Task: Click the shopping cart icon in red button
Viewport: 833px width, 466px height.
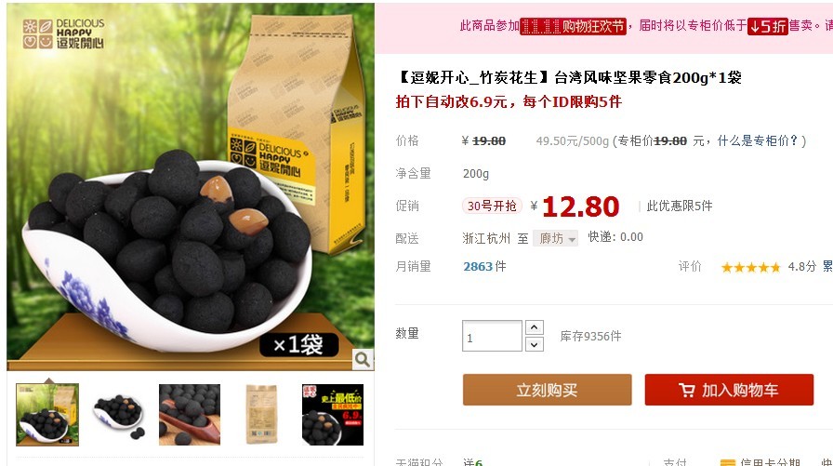Action: coord(686,390)
